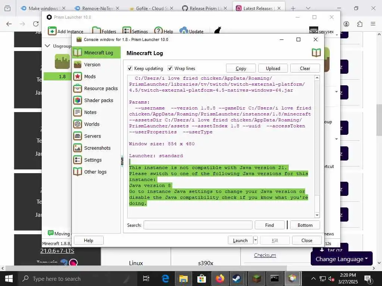Screen dimensions: 382x286
Task: Open the browser tab list dropdown
Action: coord(308,8)
